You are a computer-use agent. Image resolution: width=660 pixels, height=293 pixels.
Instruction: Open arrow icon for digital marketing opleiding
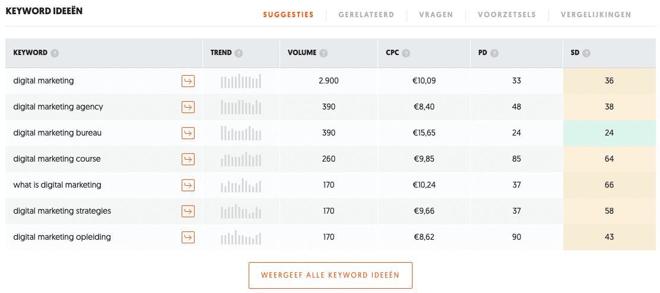tap(188, 237)
